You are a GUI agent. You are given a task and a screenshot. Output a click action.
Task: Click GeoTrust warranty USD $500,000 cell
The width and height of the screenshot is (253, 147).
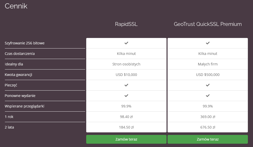pos(208,75)
